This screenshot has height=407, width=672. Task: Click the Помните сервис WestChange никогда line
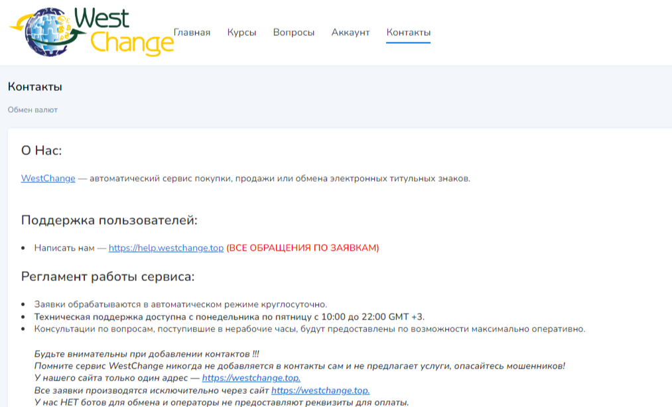[x=300, y=366]
